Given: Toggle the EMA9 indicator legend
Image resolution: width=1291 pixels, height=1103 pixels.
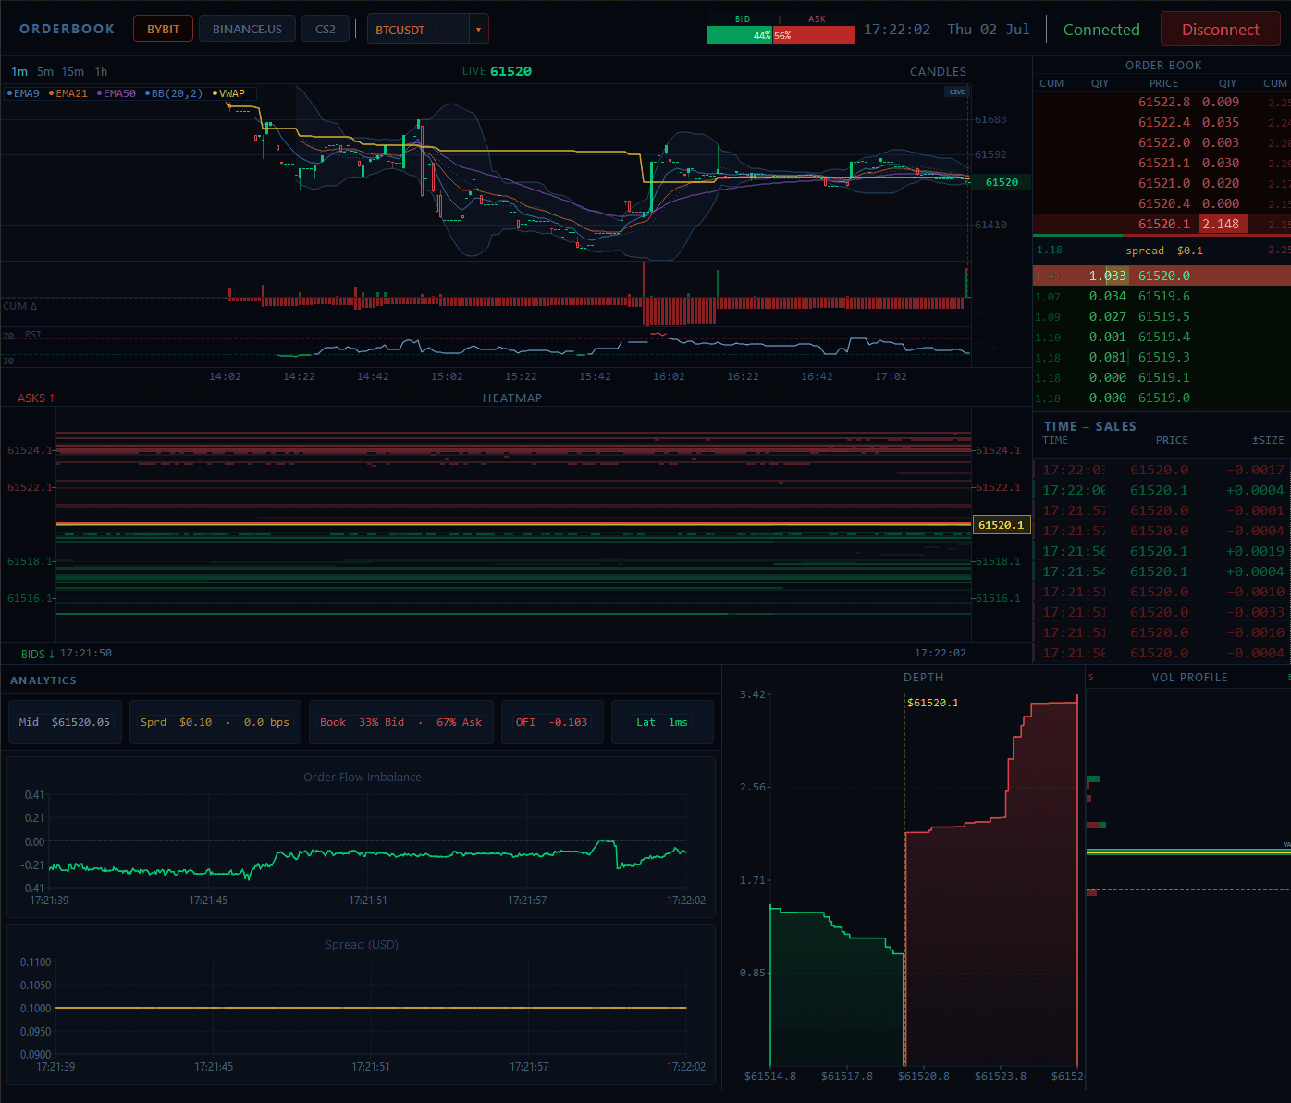Looking at the screenshot, I should [x=24, y=93].
